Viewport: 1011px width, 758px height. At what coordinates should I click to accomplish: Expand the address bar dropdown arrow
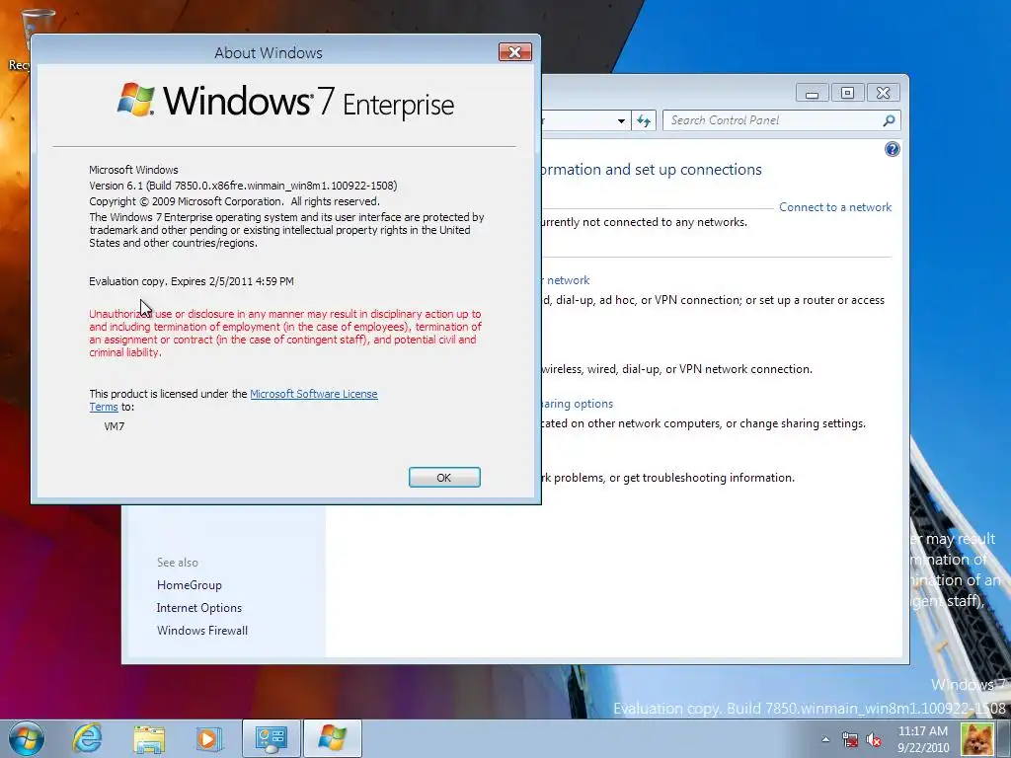coord(621,120)
